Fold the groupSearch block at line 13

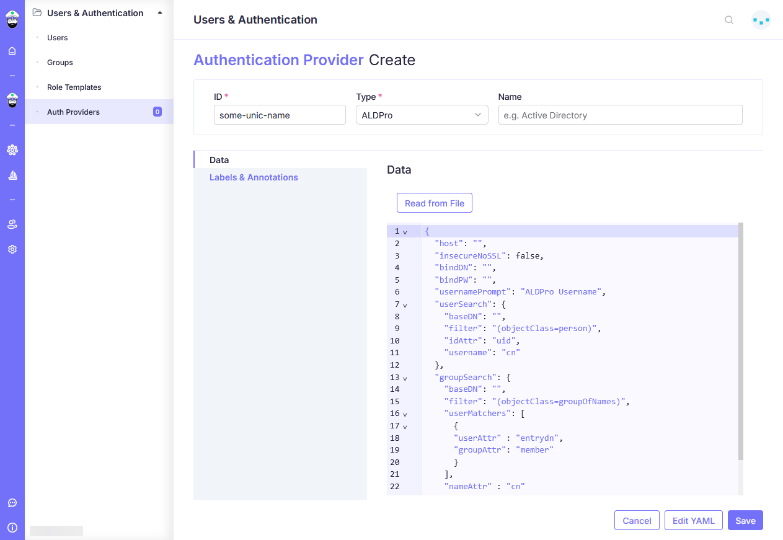point(405,378)
